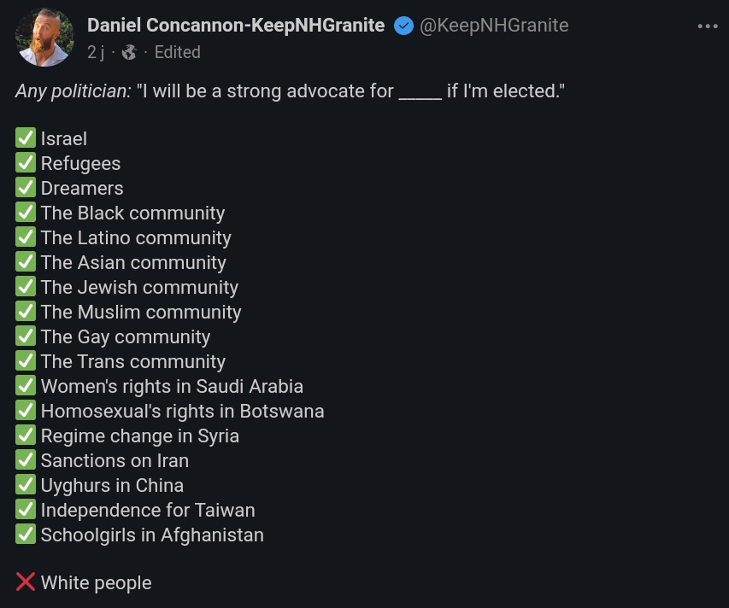729x608 pixels.
Task: Click the italic "Any politician:" text
Action: click(73, 91)
